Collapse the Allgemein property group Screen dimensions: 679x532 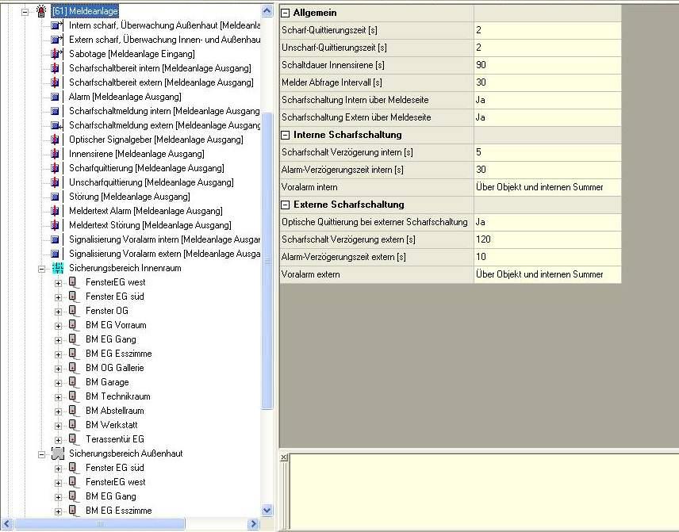pyautogui.click(x=285, y=13)
